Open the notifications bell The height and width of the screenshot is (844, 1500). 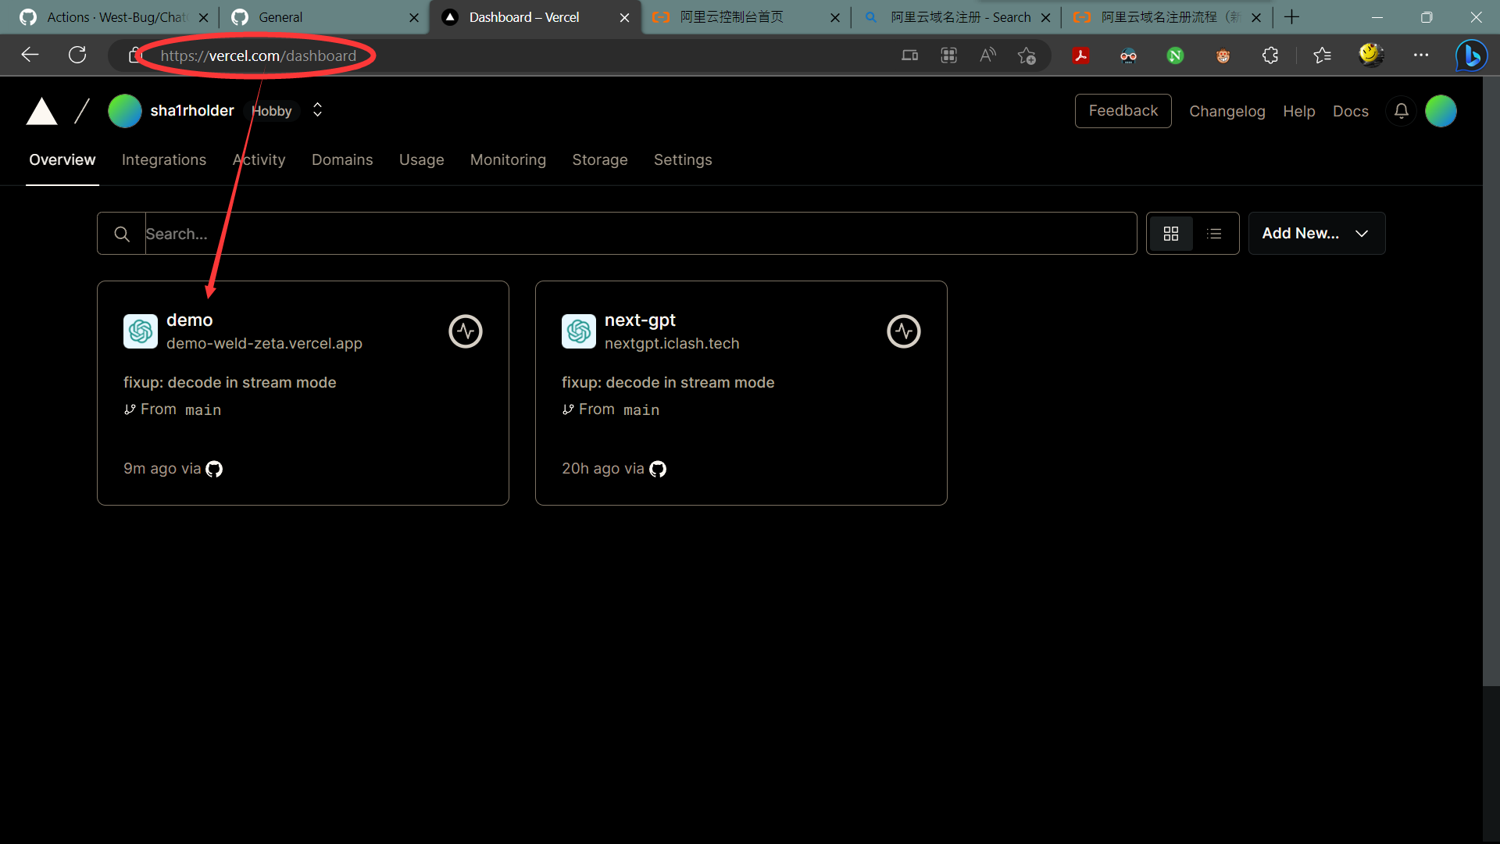(1402, 111)
